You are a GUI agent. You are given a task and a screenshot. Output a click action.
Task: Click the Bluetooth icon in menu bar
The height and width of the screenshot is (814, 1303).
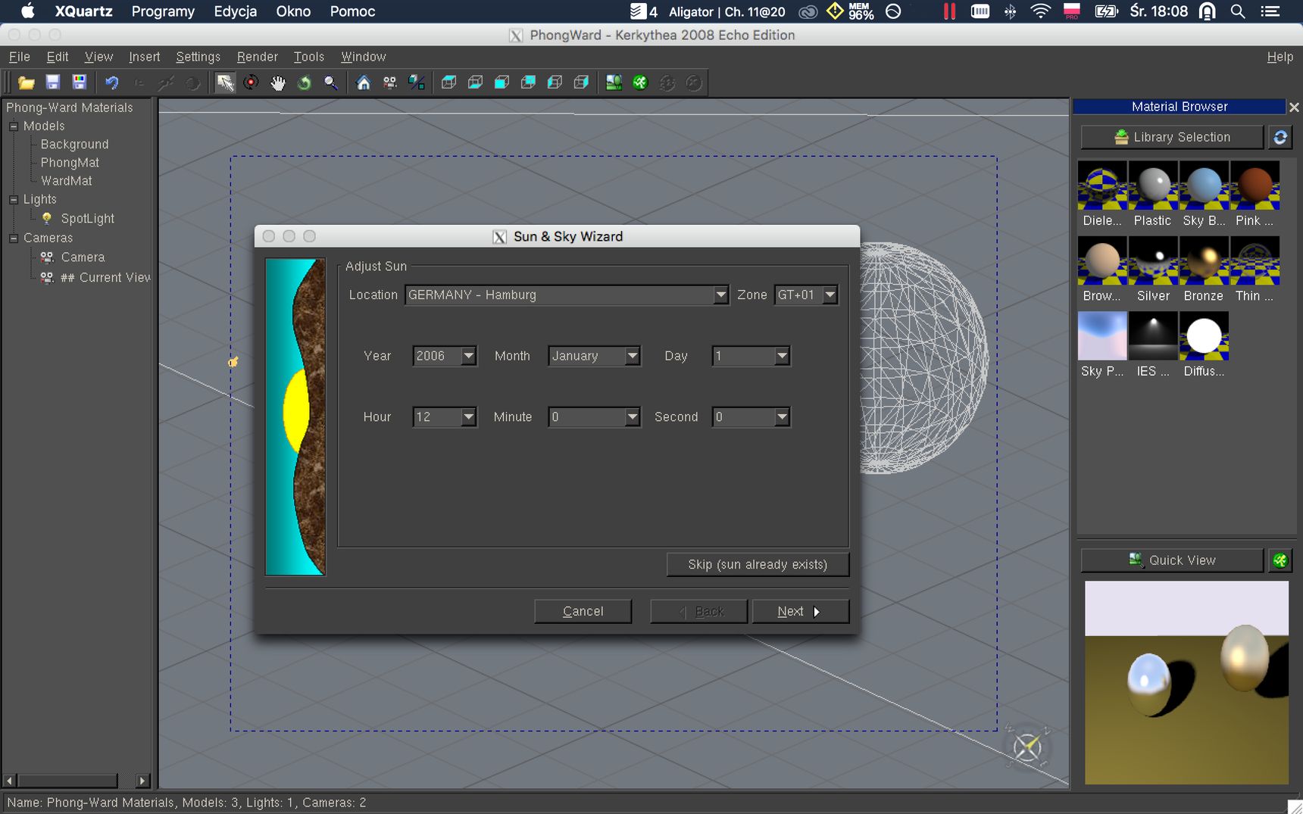pos(1010,11)
